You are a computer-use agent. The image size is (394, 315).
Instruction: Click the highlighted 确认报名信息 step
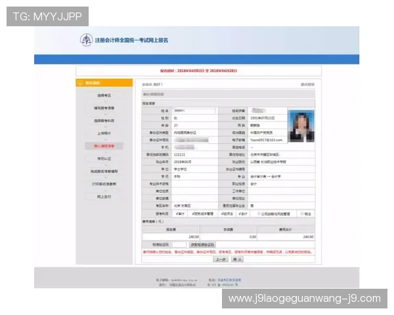click(x=104, y=146)
